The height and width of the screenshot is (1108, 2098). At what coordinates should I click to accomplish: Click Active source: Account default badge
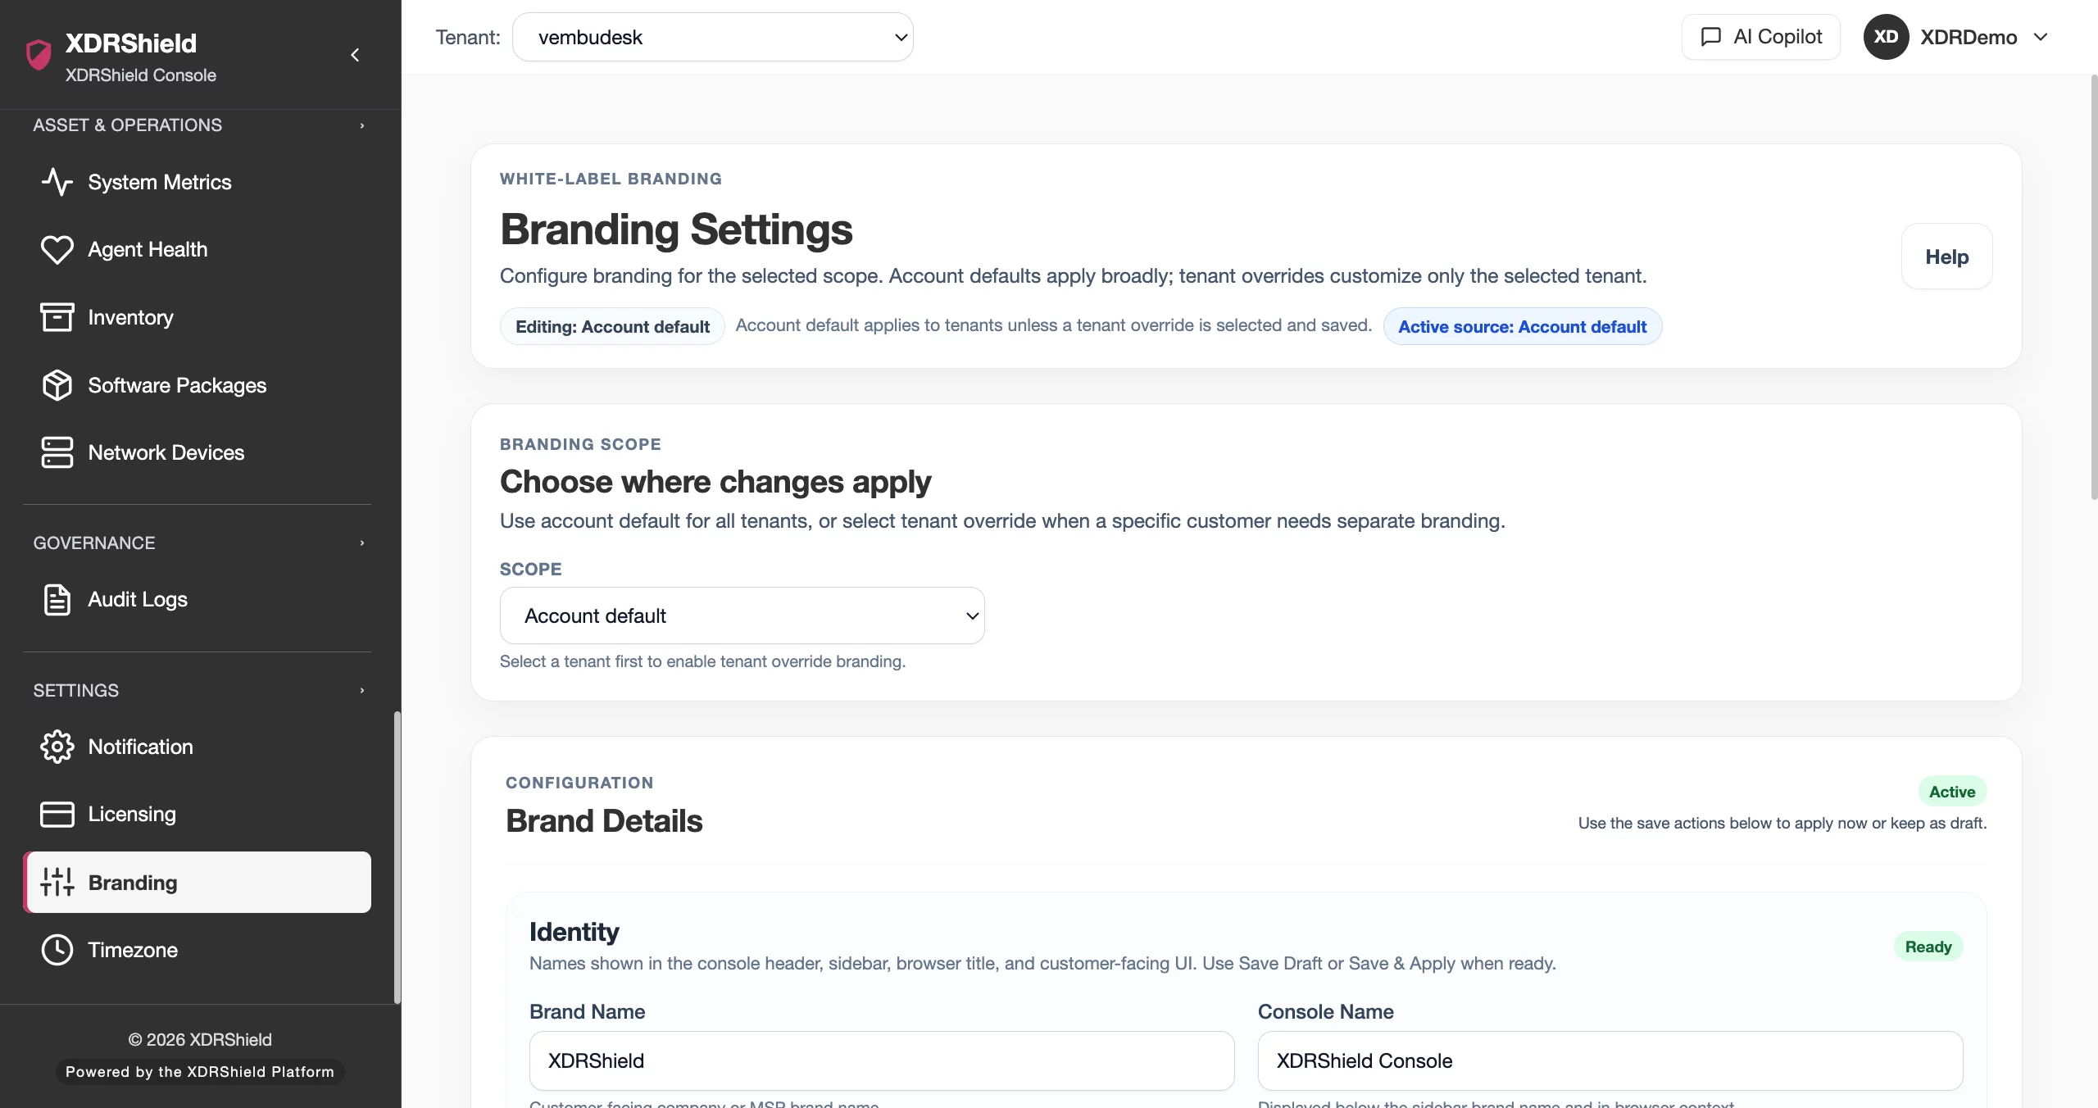coord(1522,326)
